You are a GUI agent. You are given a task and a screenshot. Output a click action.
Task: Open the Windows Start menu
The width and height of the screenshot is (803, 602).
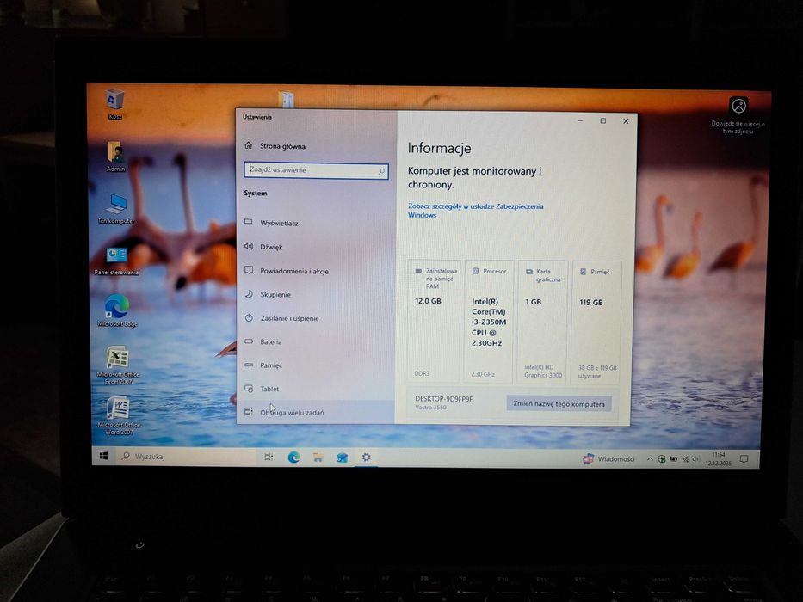point(103,456)
